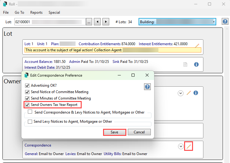Image resolution: width=230 pixels, height=163 pixels.
Task: Click Levies: Email to Owner text
Action: pyautogui.click(x=83, y=154)
